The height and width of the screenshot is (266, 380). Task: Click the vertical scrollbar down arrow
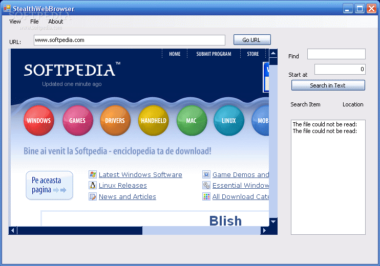(x=273, y=221)
